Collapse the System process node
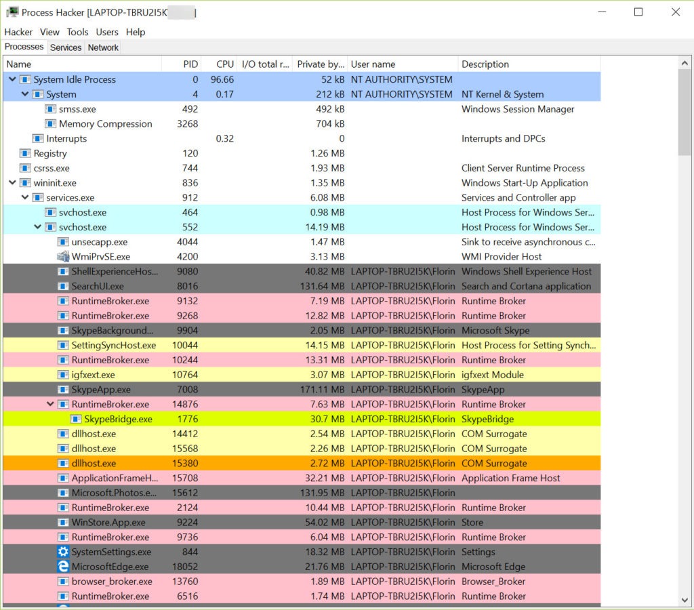 (x=25, y=94)
